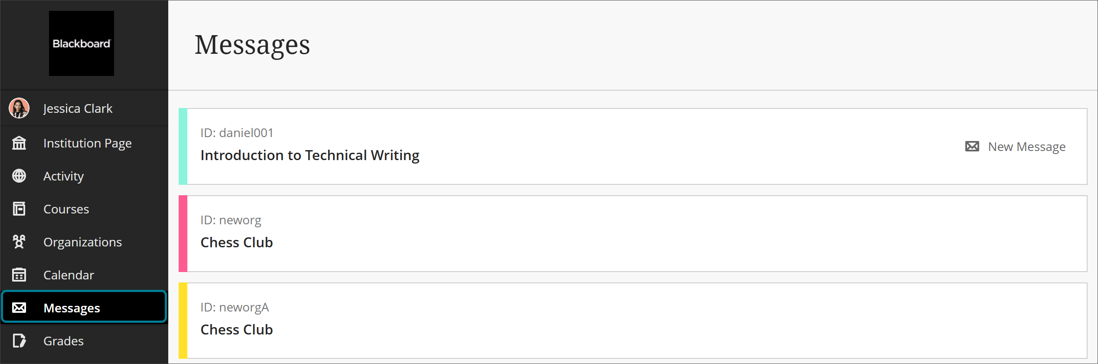This screenshot has height=364, width=1098.
Task: Open Chess Club with ID neworg
Action: (236, 242)
